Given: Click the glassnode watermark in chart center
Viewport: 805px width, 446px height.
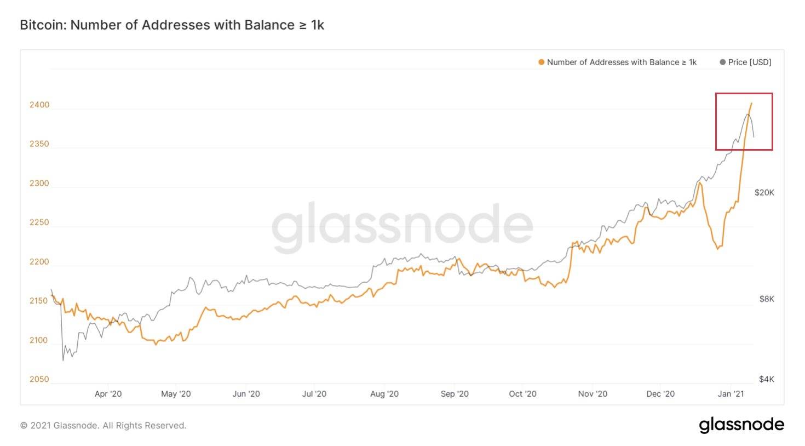Looking at the screenshot, I should [x=403, y=226].
